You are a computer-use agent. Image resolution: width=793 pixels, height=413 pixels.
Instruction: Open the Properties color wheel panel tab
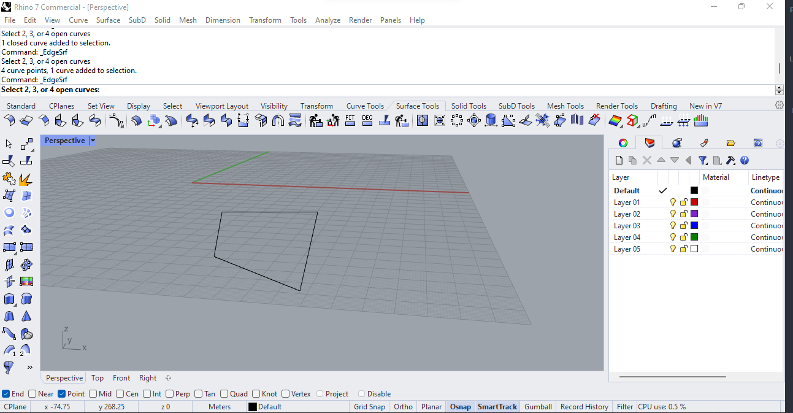click(623, 143)
